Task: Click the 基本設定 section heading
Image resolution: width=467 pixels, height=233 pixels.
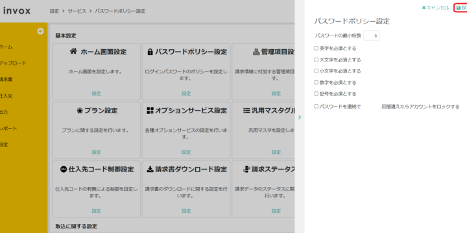Action: pos(66,36)
